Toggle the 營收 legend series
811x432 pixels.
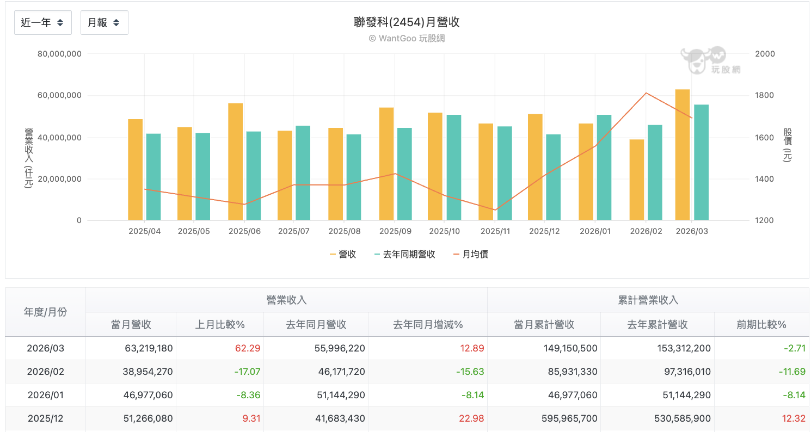[343, 254]
